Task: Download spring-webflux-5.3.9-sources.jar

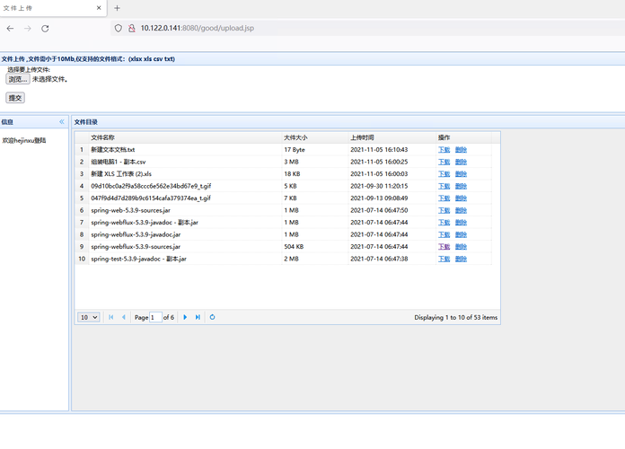Action: (x=444, y=247)
